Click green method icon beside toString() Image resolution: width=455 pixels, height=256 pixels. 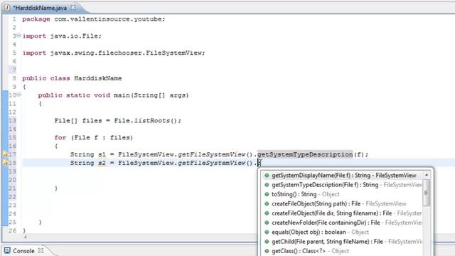click(x=267, y=194)
